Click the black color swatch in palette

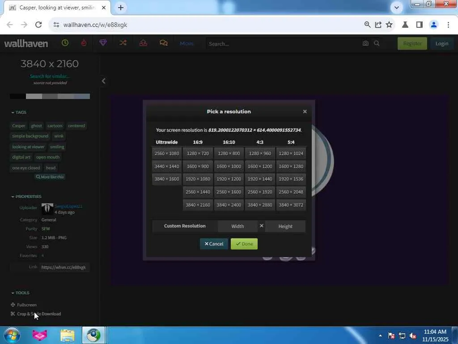[18, 96]
